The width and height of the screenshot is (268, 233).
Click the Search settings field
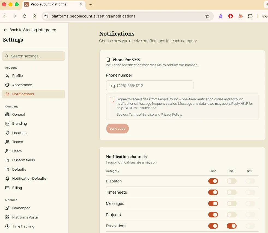[x=33, y=56]
